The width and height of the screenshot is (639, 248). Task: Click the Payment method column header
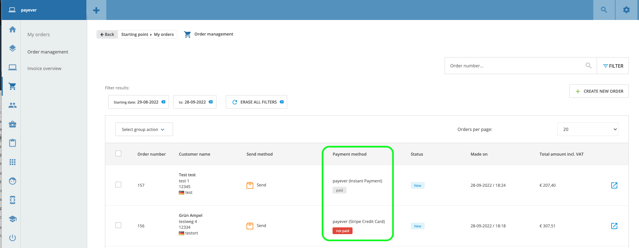tap(349, 154)
